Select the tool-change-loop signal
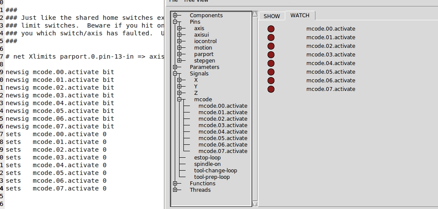This screenshot has height=209, width=438. click(216, 170)
